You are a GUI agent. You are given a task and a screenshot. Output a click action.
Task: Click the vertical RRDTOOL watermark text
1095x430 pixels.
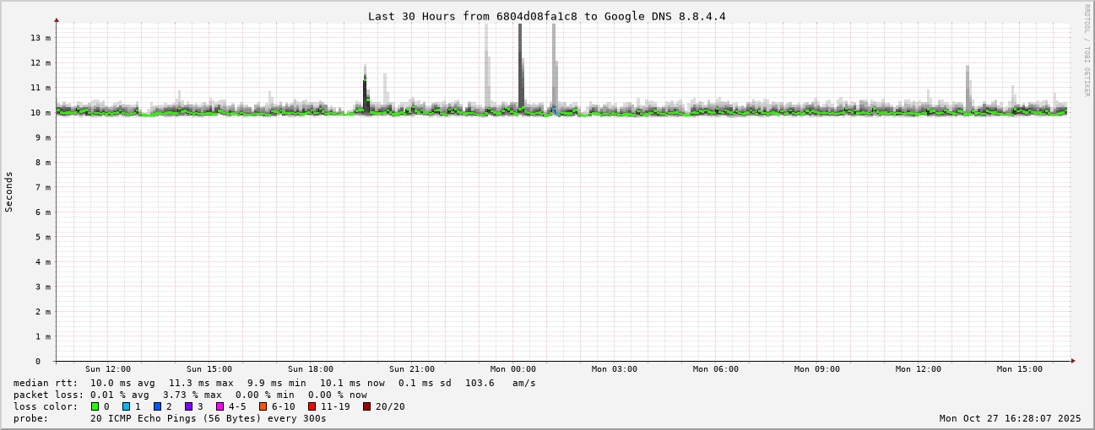pyautogui.click(x=1087, y=50)
